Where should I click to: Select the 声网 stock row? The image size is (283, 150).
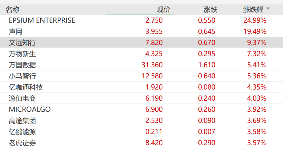pos(15,32)
